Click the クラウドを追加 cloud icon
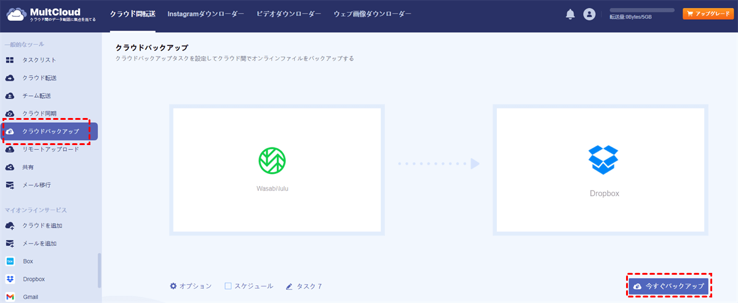Viewport: 738px width, 303px height. (10, 226)
